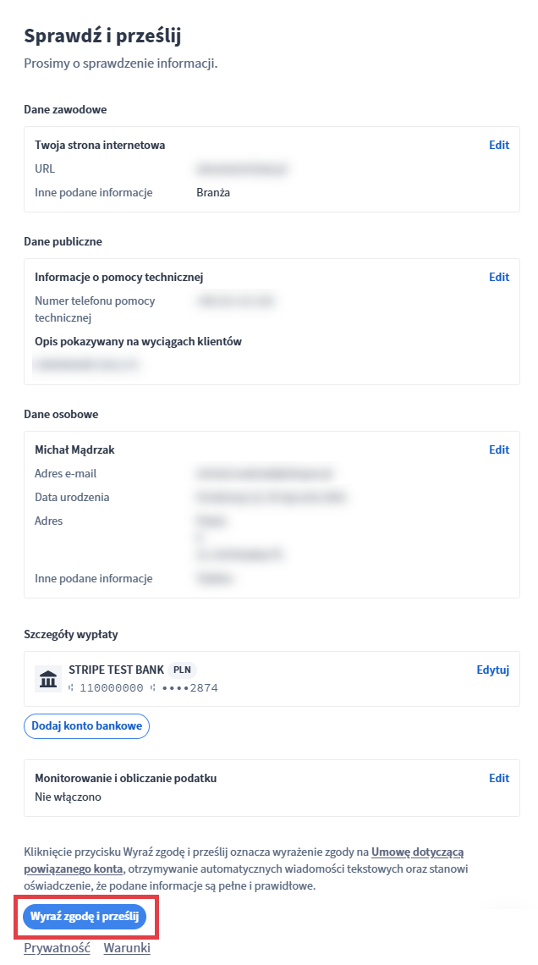Edit Informacje o pomocy technicznej section
538x965 pixels.
[499, 277]
